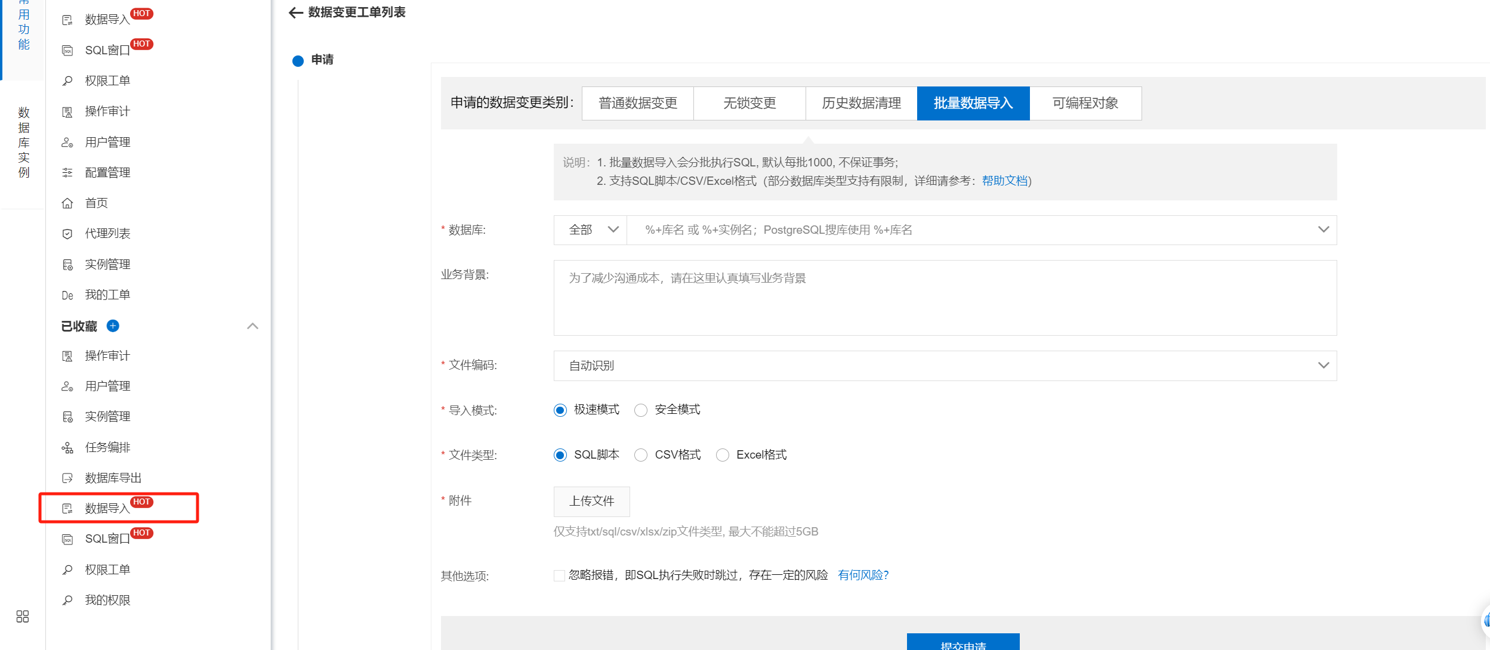Image resolution: width=1490 pixels, height=650 pixels.
Task: Click the 任务编排 node icon
Action: tap(67, 448)
